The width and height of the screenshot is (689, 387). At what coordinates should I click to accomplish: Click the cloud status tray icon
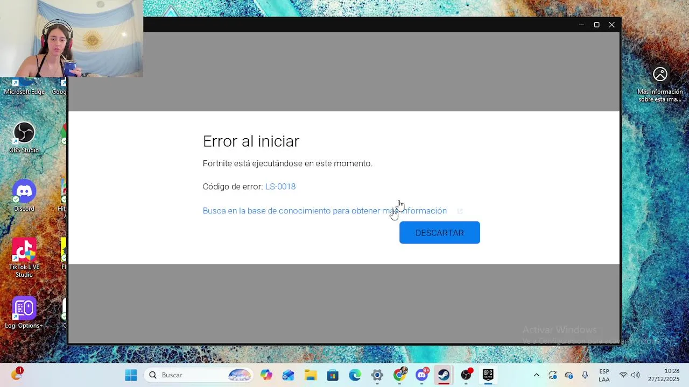pos(569,375)
